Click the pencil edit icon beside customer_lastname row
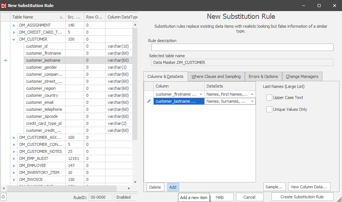This screenshot has height=202, width=342. 149,101
